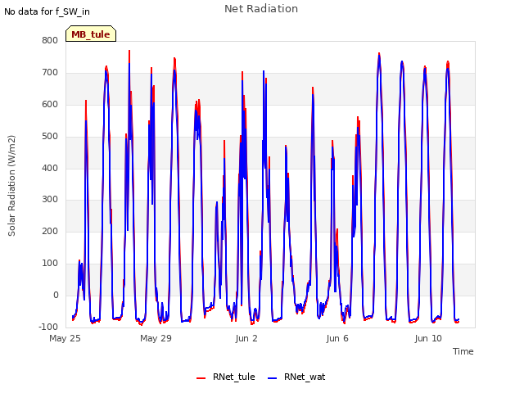
Task: Click the Net Radiation chart title
Action: tap(261, 9)
